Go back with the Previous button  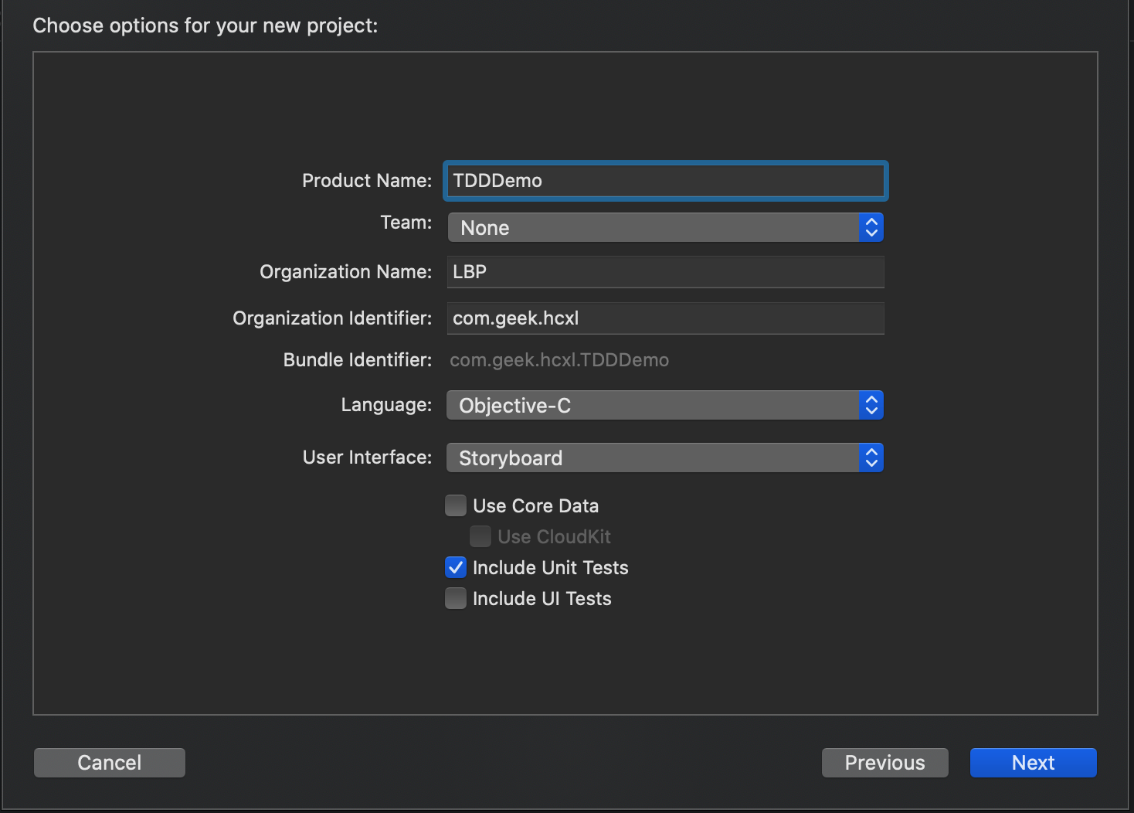[x=884, y=763]
